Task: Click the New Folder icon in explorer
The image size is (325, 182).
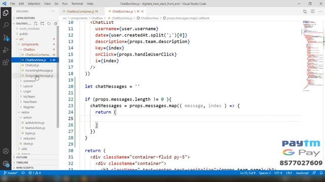Action: point(42,24)
